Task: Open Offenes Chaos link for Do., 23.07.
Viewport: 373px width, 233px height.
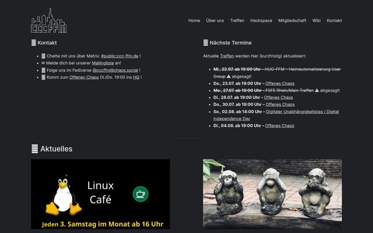Action: click(x=280, y=83)
